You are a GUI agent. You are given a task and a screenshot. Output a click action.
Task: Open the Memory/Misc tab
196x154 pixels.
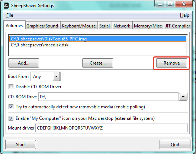[x=148, y=26]
